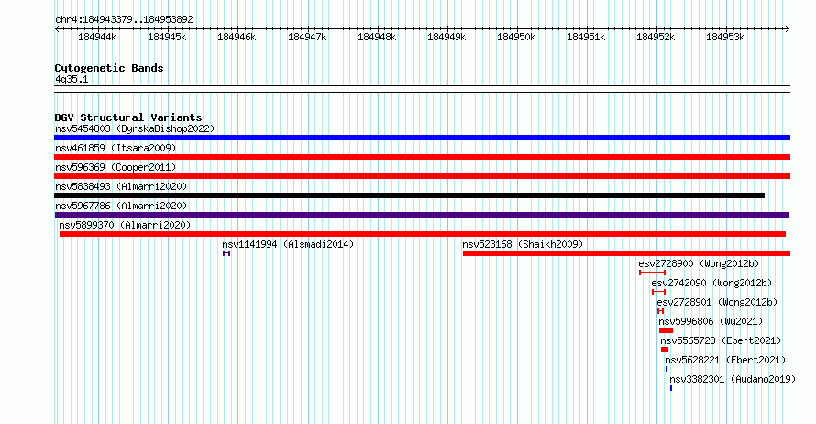
Task: Open esv2728900 (Wong2012b) label
Action: [x=699, y=263]
